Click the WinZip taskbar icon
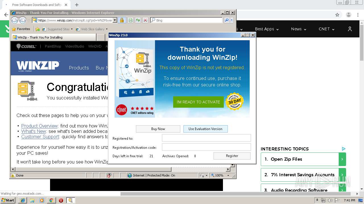Screen dimensions: 364x204 coord(71,200)
